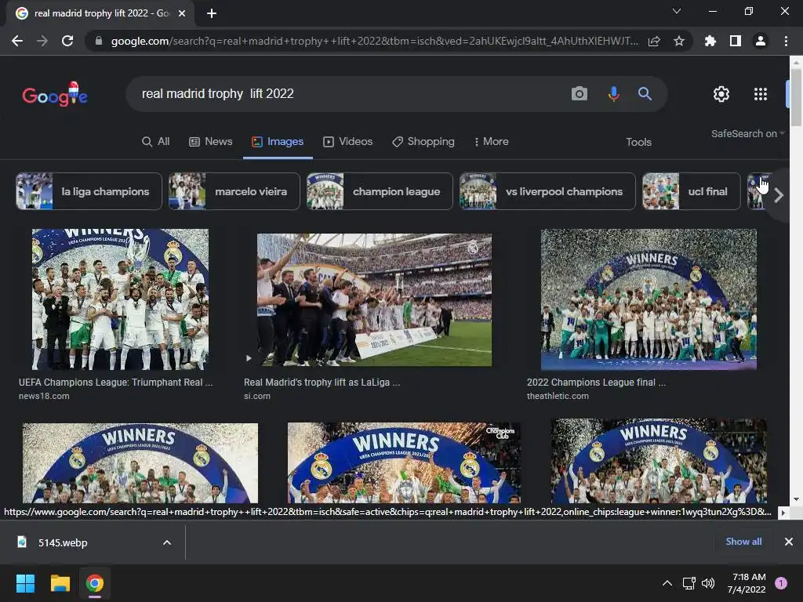
Task: Open second-row left WINNERS arch image
Action: (140, 462)
